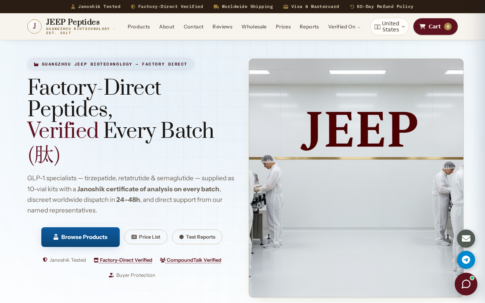485x303 pixels.
Task: Click the circular J logo icon
Action: click(34, 27)
